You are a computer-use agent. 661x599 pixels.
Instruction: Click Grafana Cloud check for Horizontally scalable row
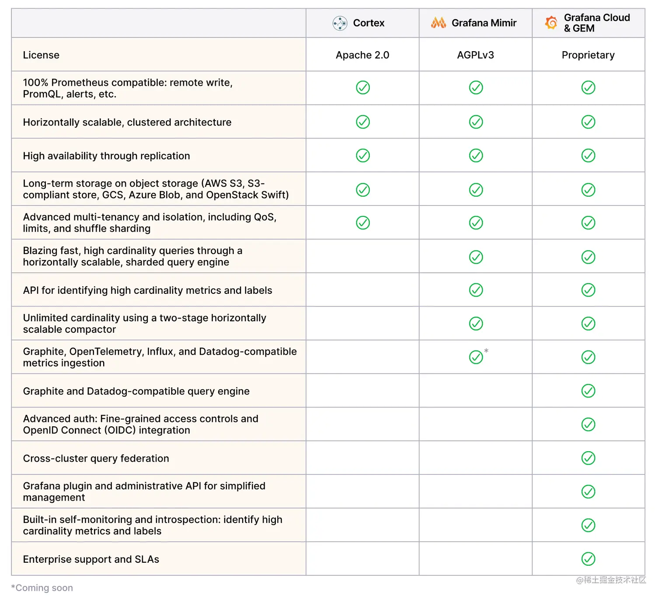pyautogui.click(x=588, y=122)
